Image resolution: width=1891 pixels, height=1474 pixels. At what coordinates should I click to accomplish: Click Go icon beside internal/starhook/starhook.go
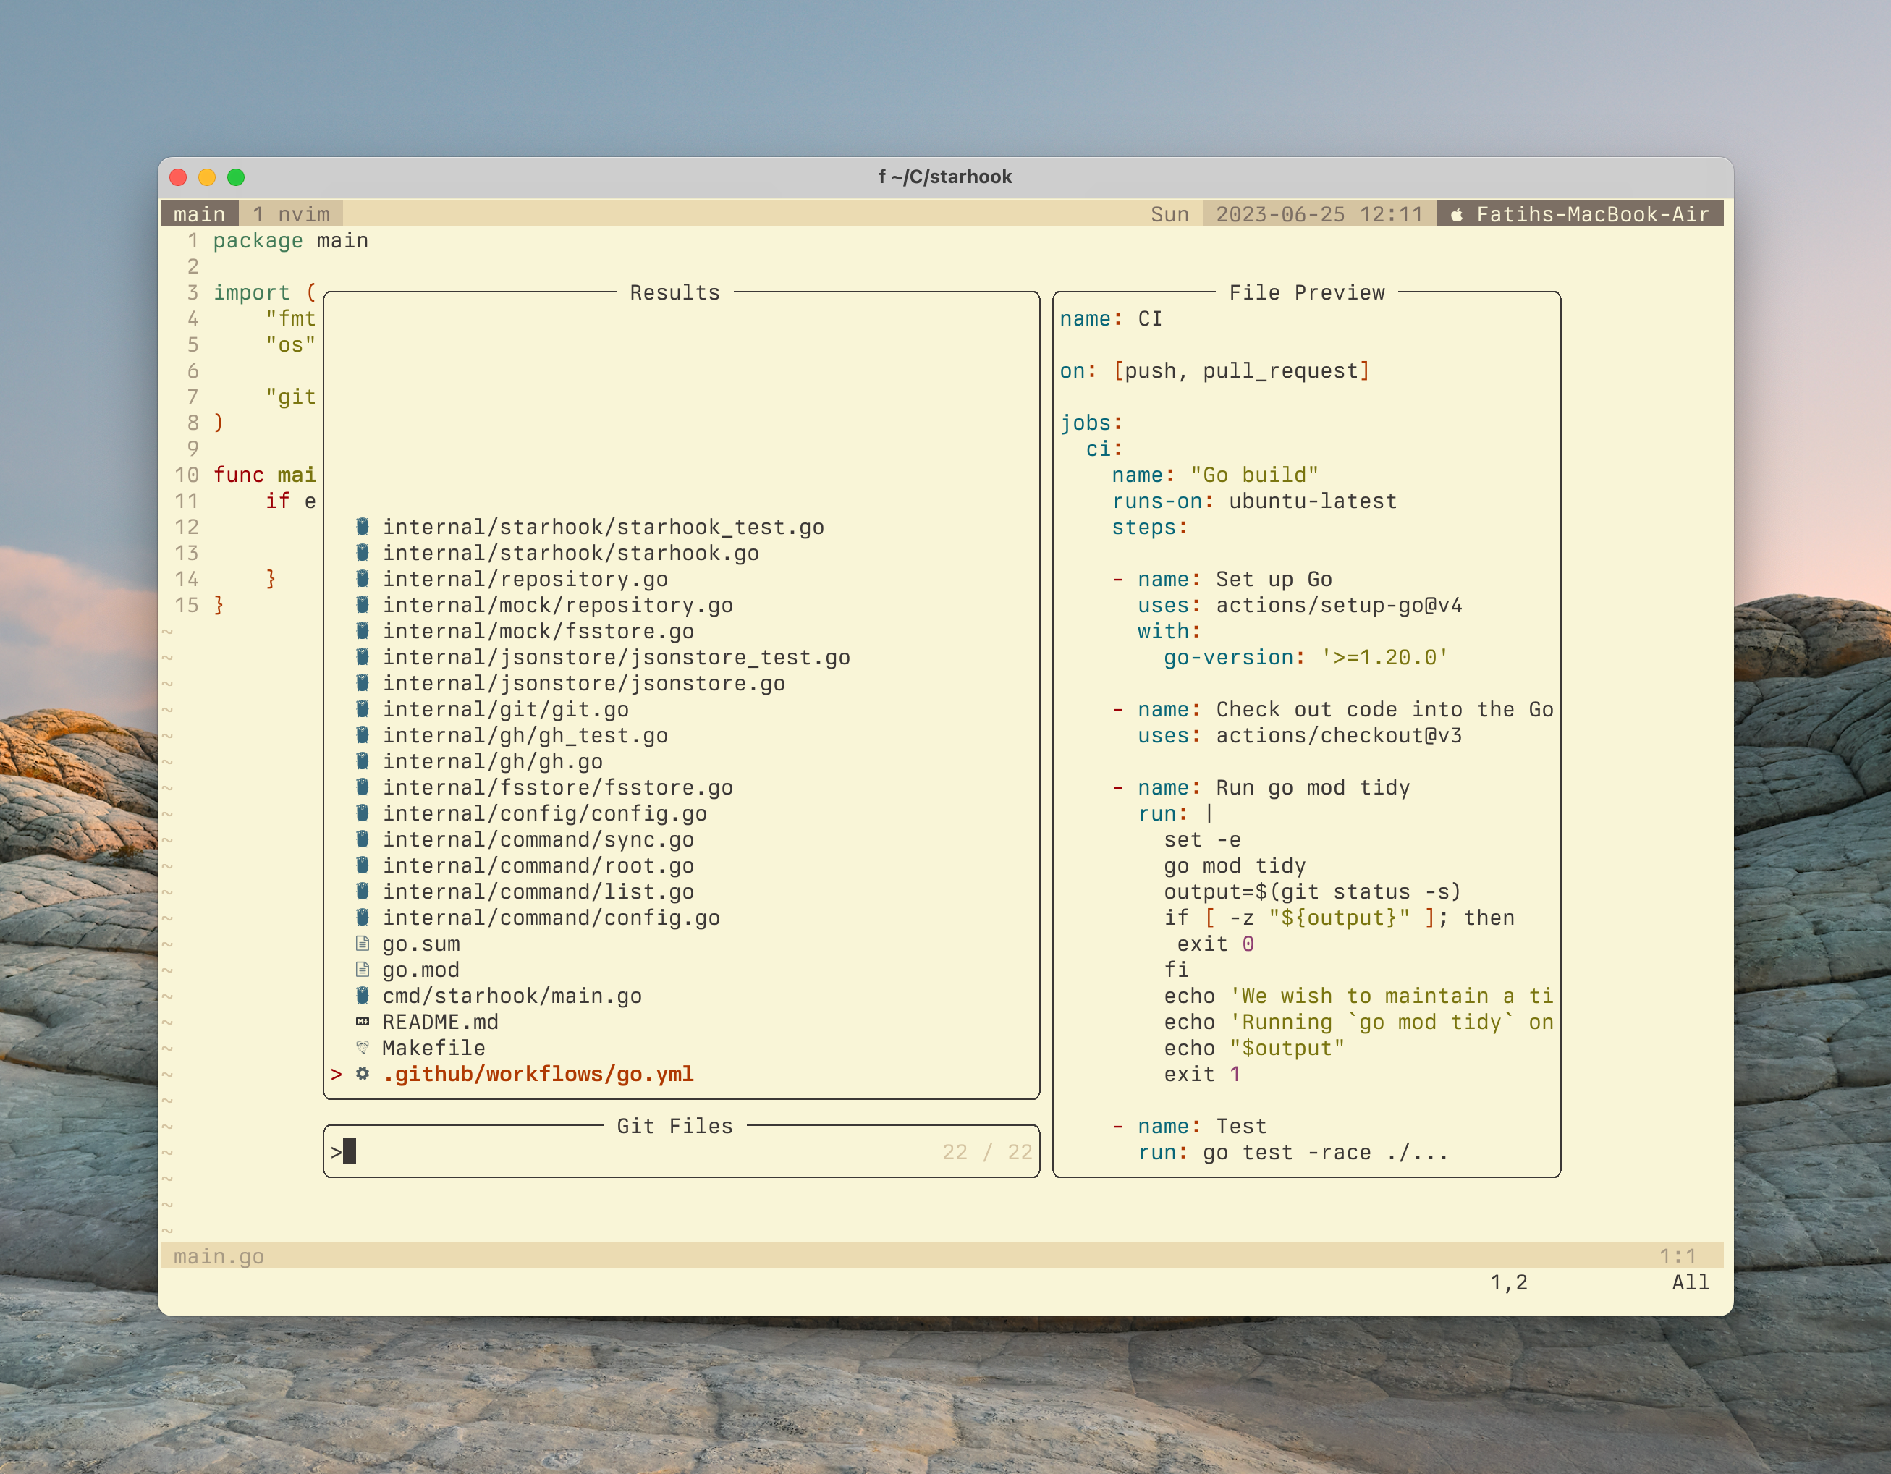pyautogui.click(x=363, y=552)
